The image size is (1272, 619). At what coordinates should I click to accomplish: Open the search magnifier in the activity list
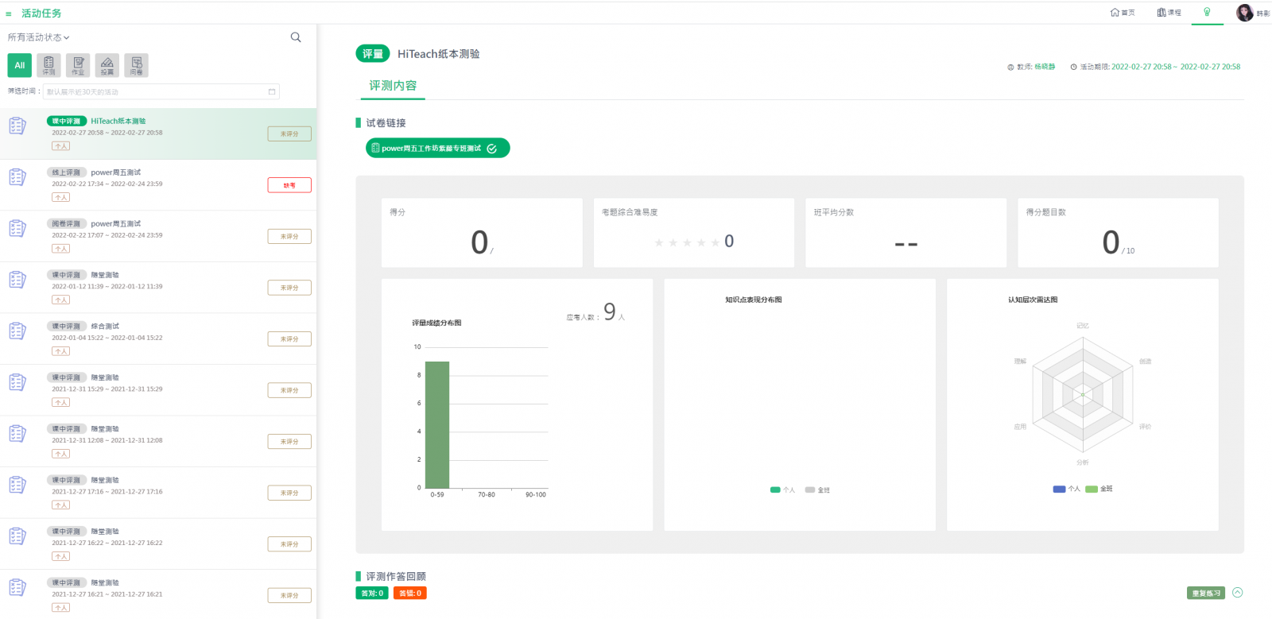[296, 37]
